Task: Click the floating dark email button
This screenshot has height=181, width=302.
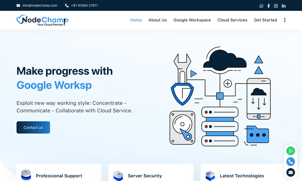Action: tap(291, 172)
